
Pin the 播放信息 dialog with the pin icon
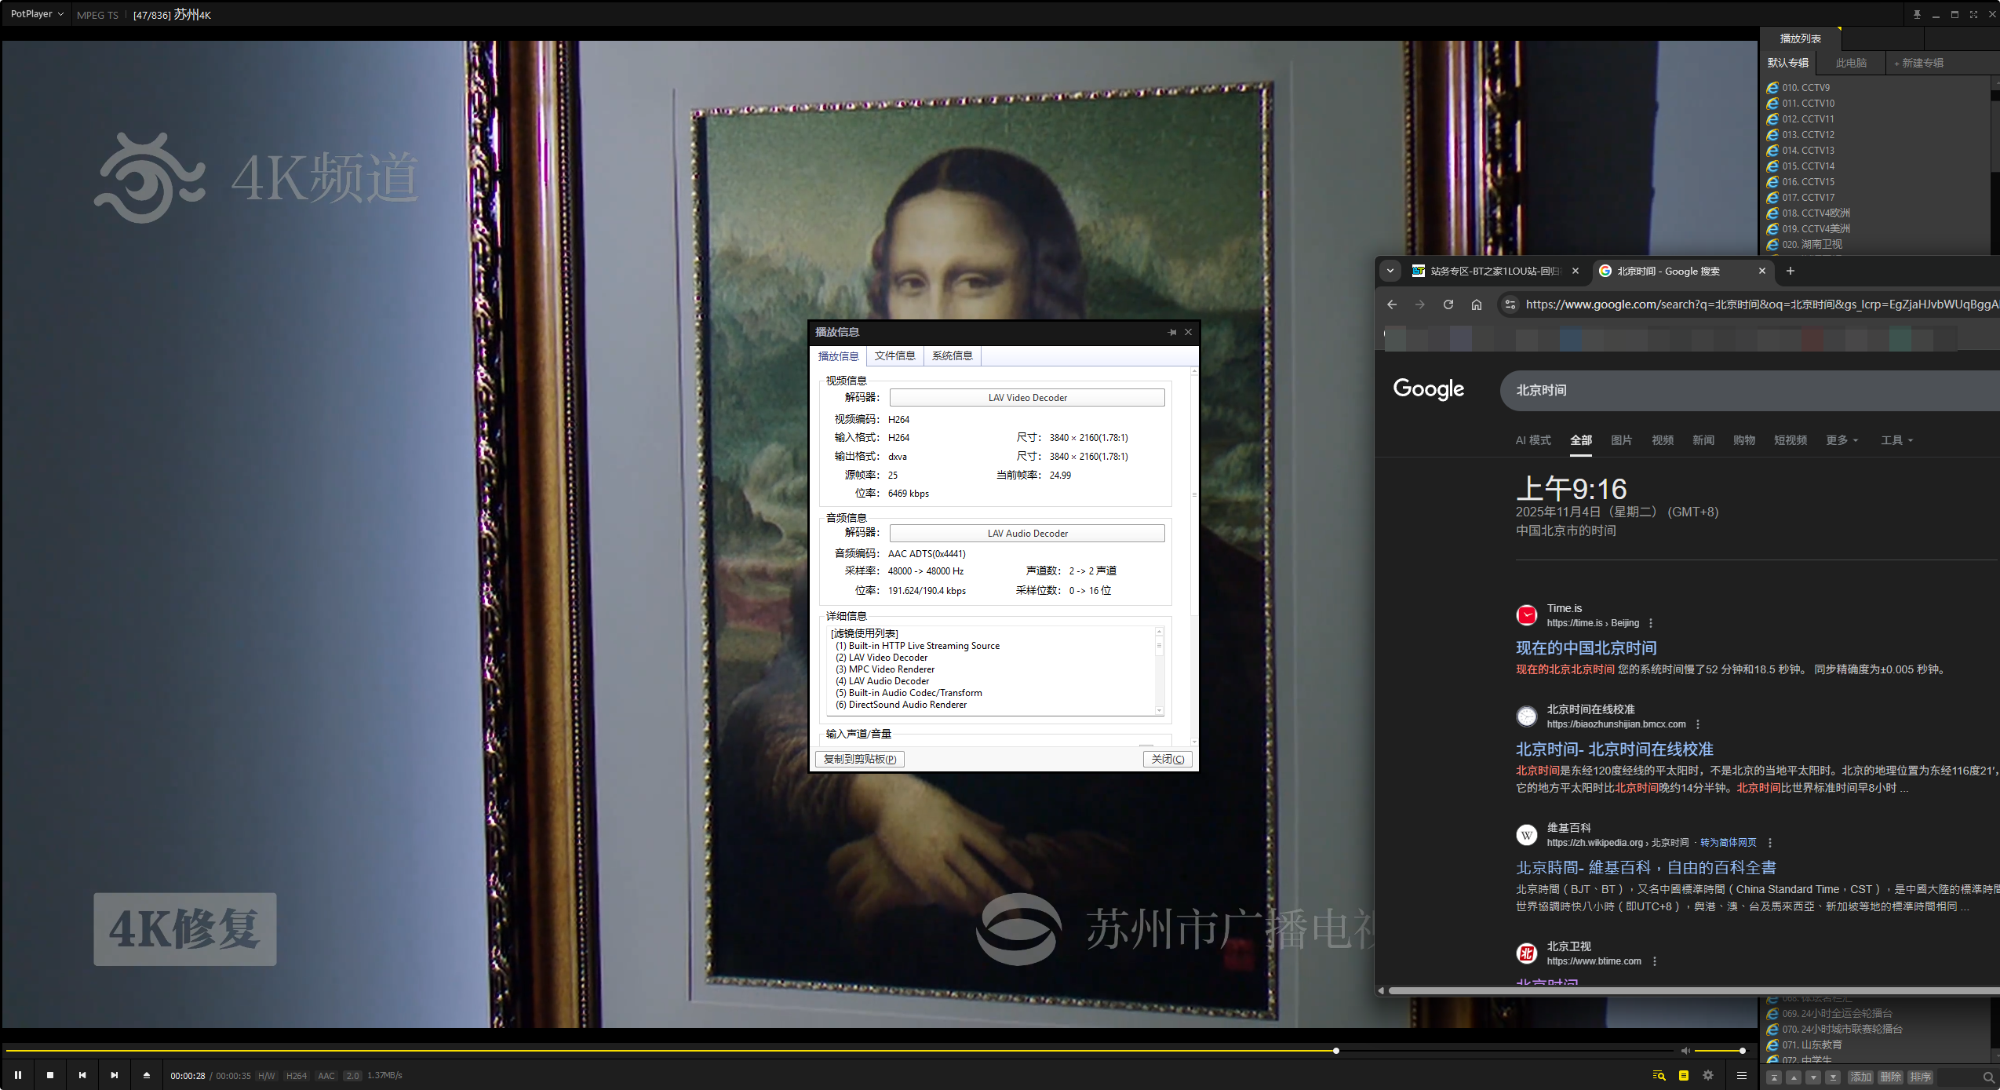pyautogui.click(x=1171, y=332)
